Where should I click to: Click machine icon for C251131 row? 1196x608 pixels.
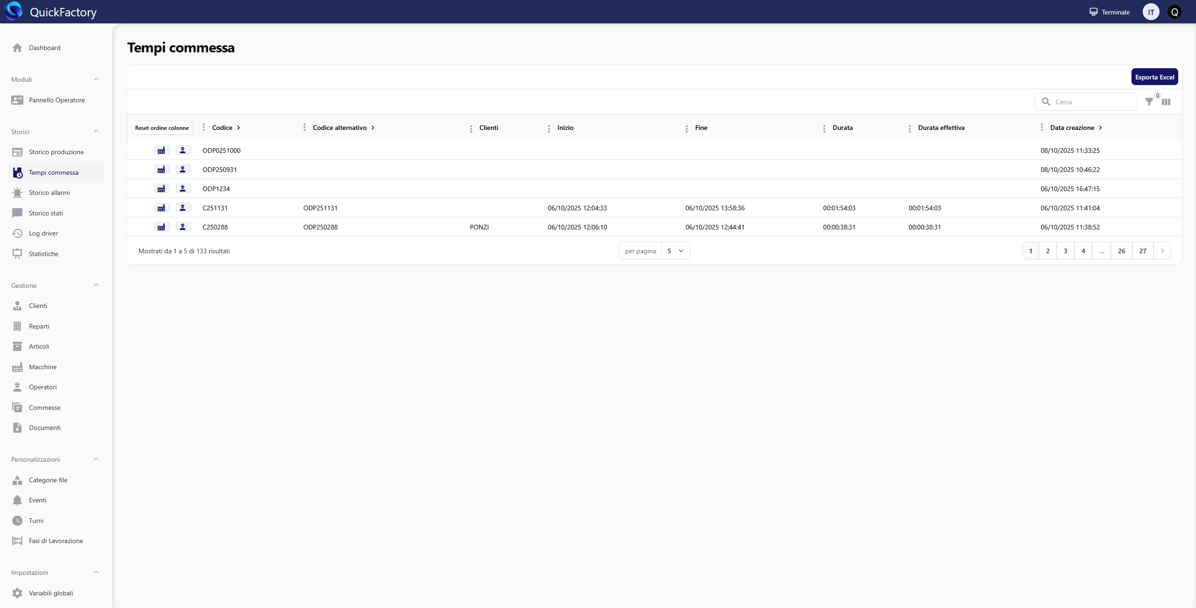click(x=161, y=208)
